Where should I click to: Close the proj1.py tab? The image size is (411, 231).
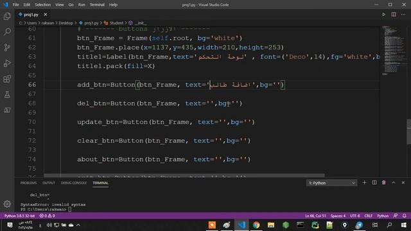pyautogui.click(x=46, y=14)
